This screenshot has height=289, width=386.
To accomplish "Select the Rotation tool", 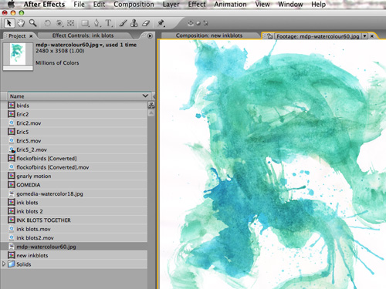I will 47,23.
